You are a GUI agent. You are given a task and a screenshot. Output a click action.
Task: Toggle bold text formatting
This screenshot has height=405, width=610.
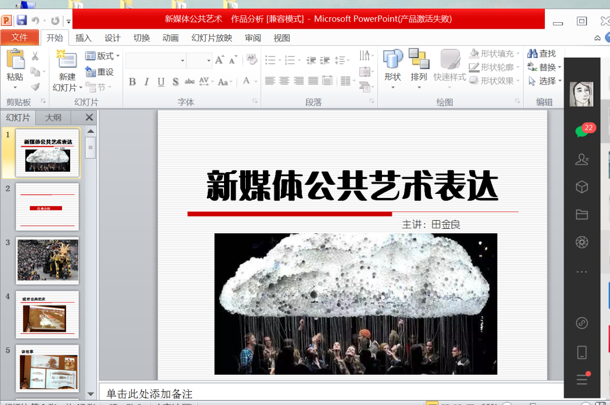pos(132,82)
